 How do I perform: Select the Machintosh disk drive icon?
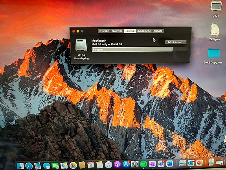tap(81, 45)
